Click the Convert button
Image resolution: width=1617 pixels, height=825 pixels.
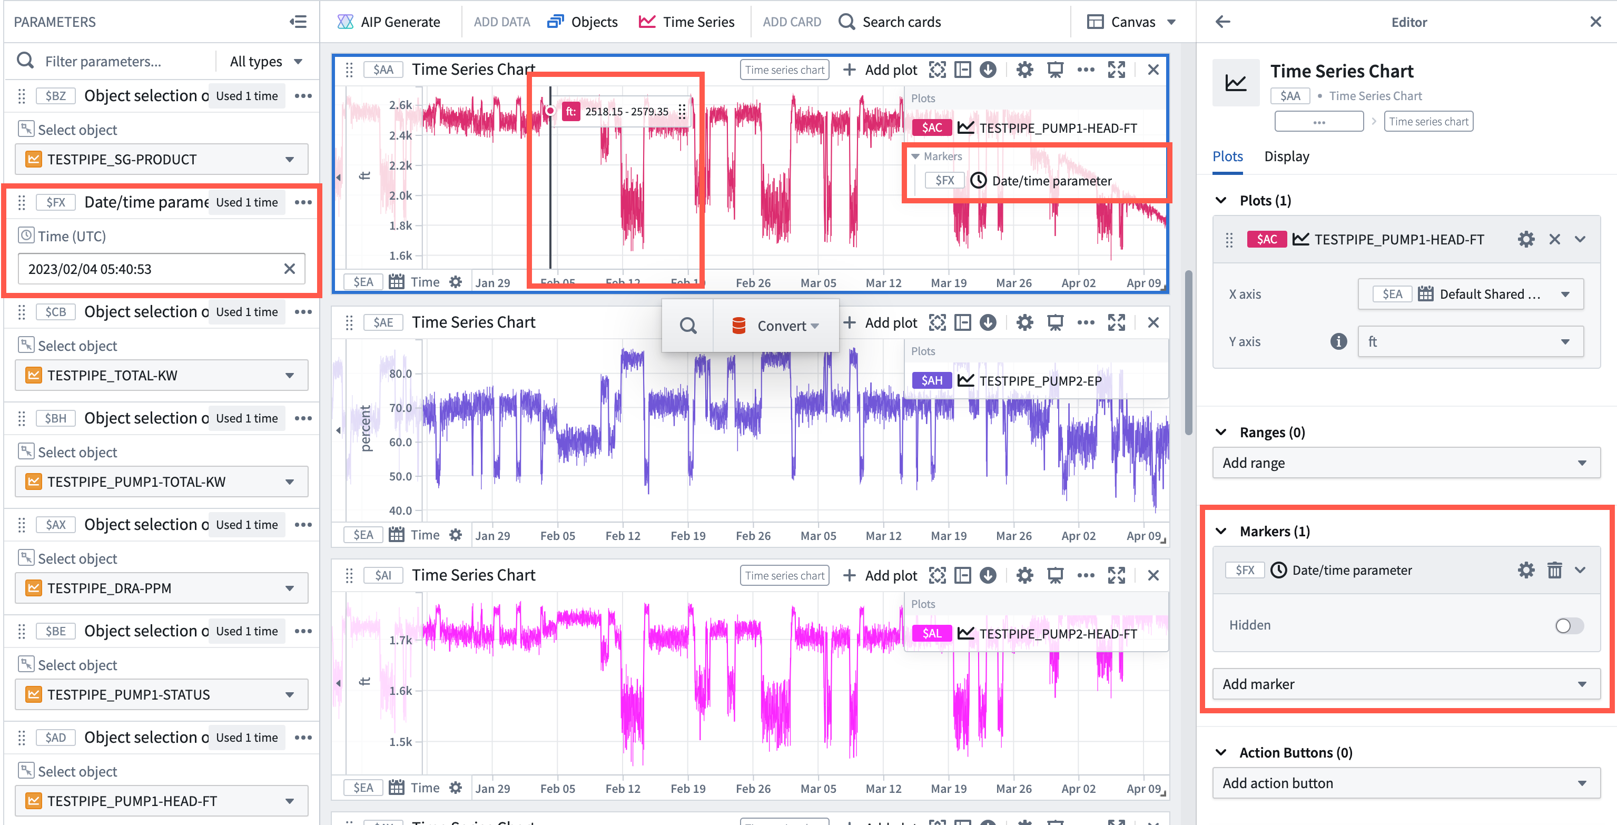point(776,326)
